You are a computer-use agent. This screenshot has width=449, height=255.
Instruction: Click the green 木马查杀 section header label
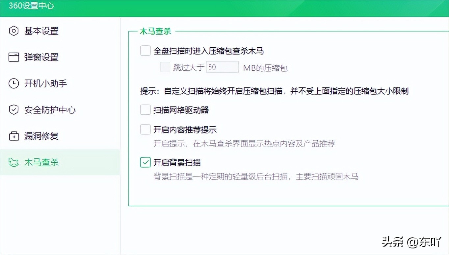coord(155,31)
